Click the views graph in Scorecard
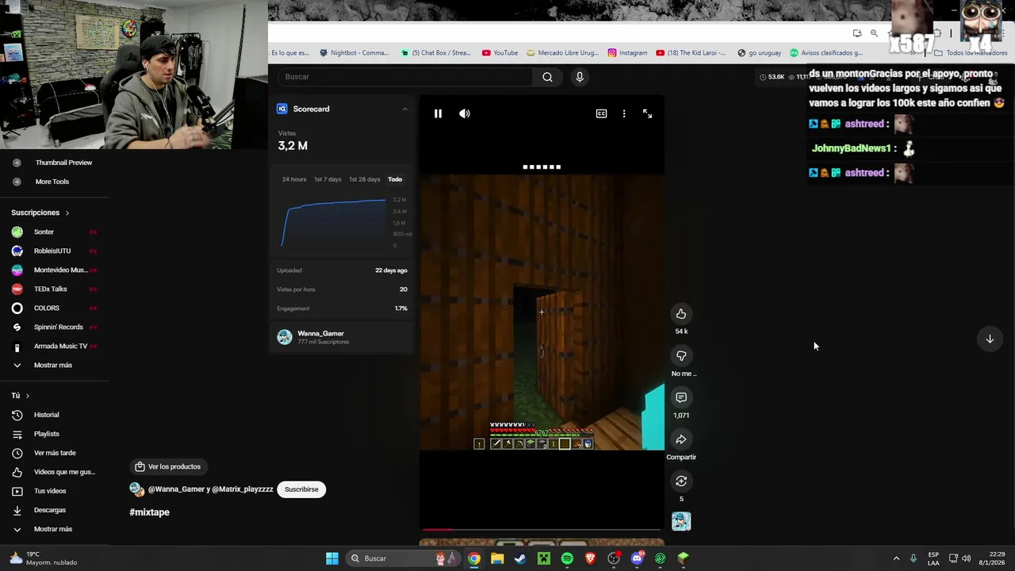This screenshot has width=1015, height=571. click(333, 222)
